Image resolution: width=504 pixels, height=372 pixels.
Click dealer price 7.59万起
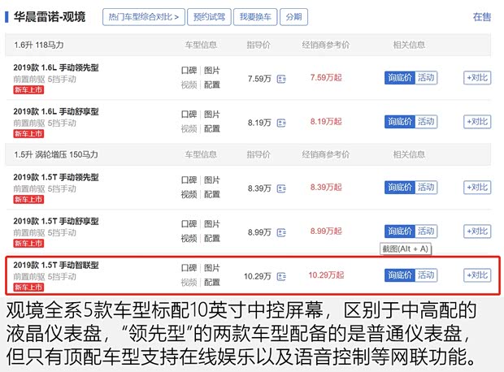point(326,78)
